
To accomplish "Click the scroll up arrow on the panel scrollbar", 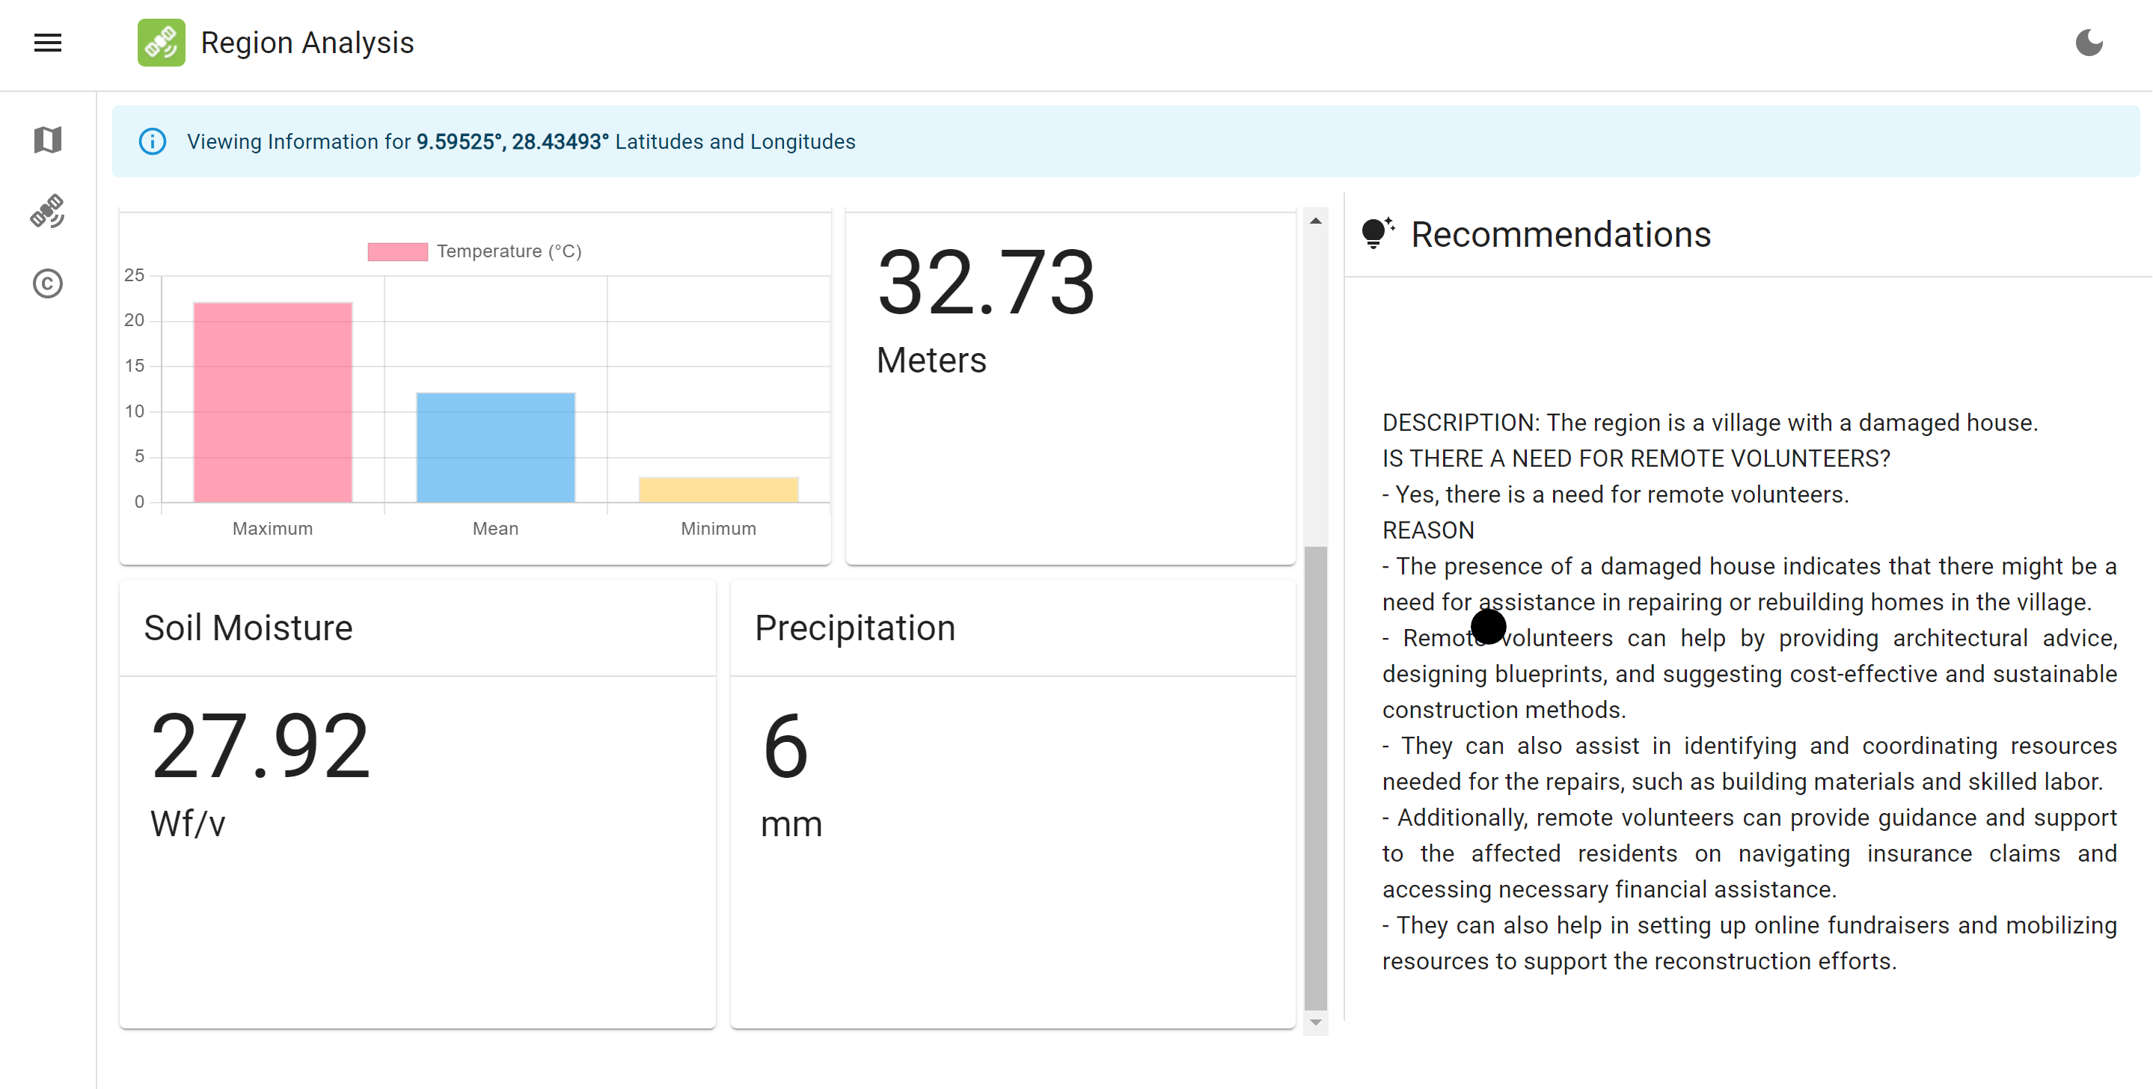I will tap(1314, 221).
